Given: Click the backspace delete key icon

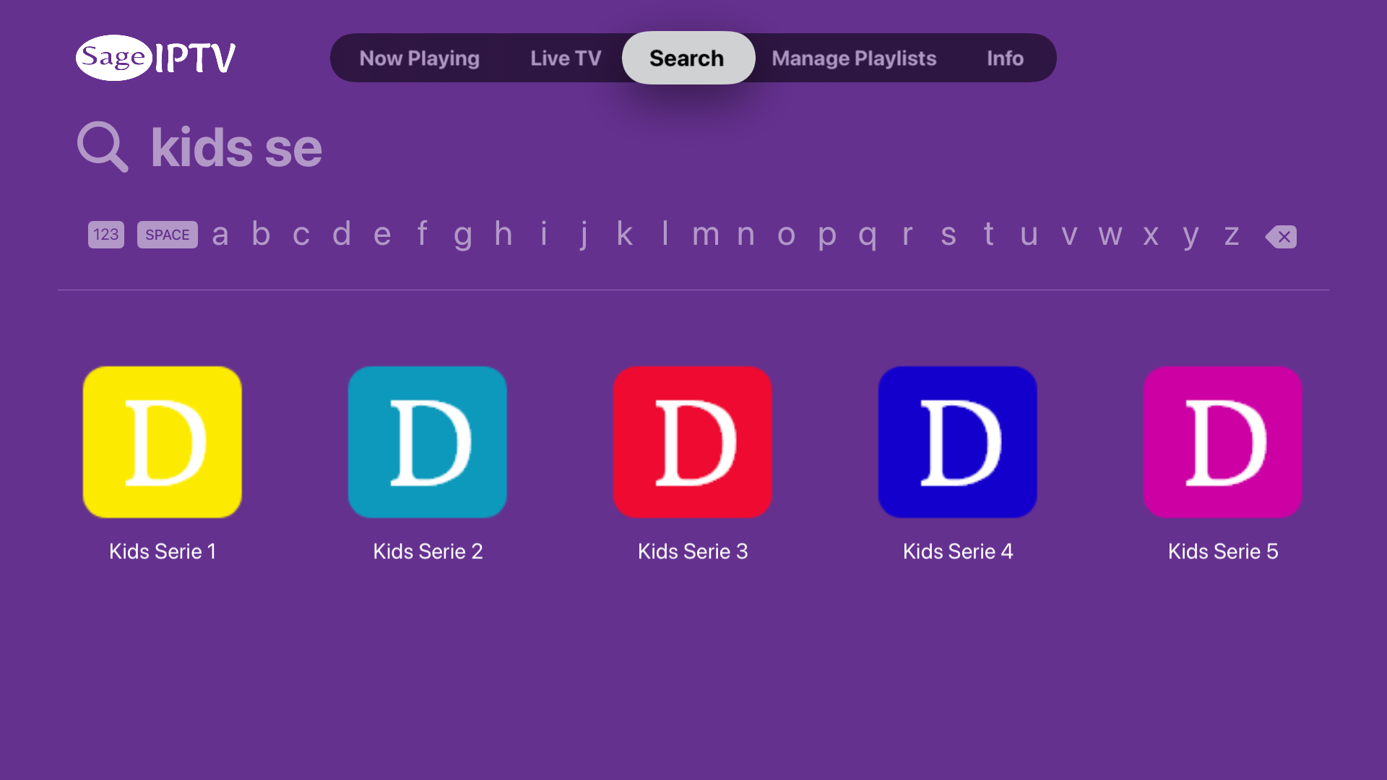Looking at the screenshot, I should [x=1281, y=236].
